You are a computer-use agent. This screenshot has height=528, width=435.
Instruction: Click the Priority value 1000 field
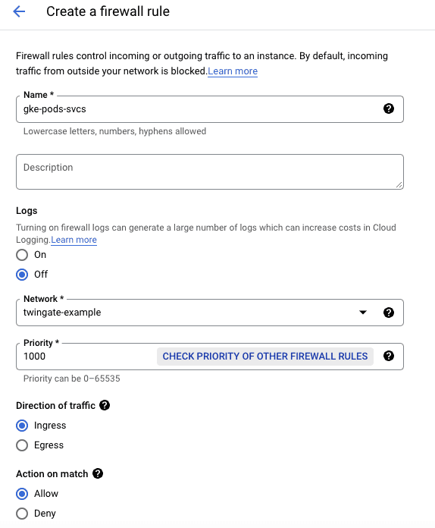coord(86,357)
